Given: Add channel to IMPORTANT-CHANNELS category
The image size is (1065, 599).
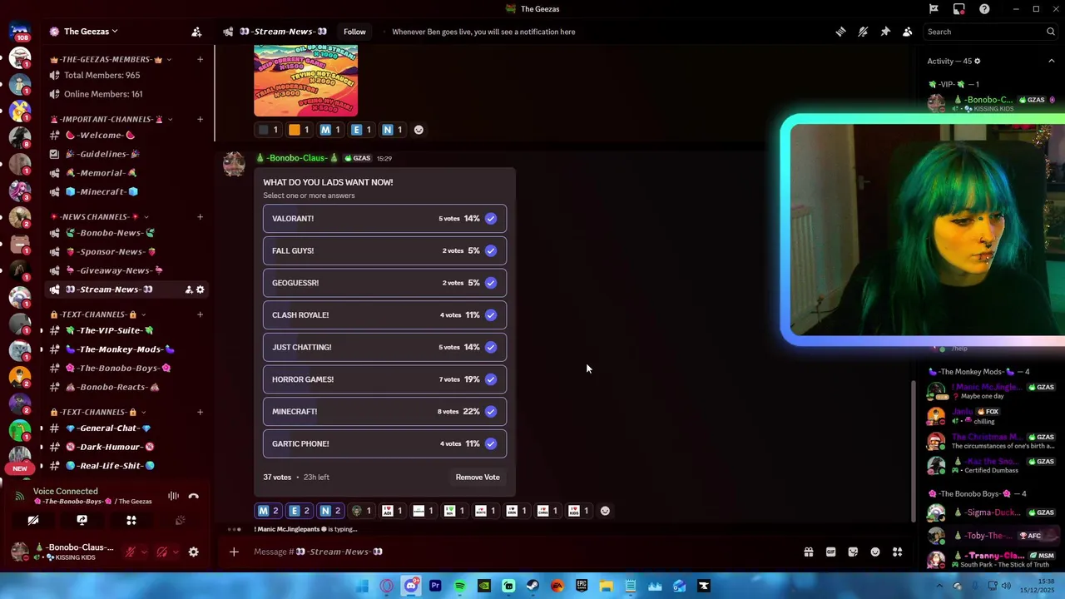Looking at the screenshot, I should (x=200, y=119).
